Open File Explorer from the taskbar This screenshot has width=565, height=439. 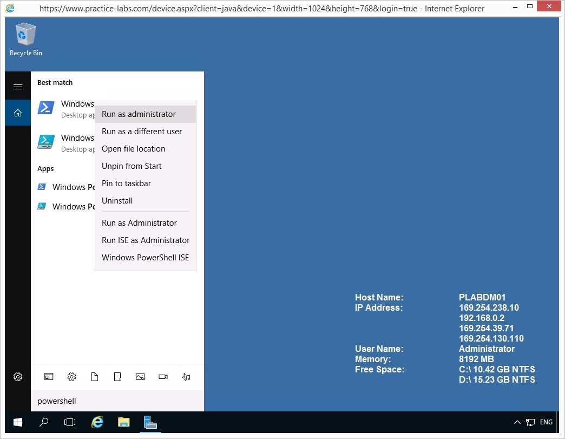tap(124, 422)
